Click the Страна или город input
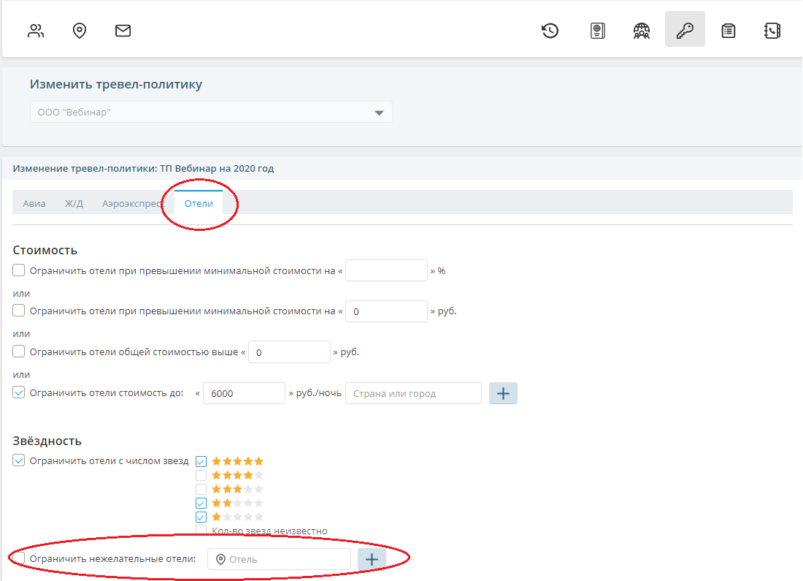 point(413,393)
